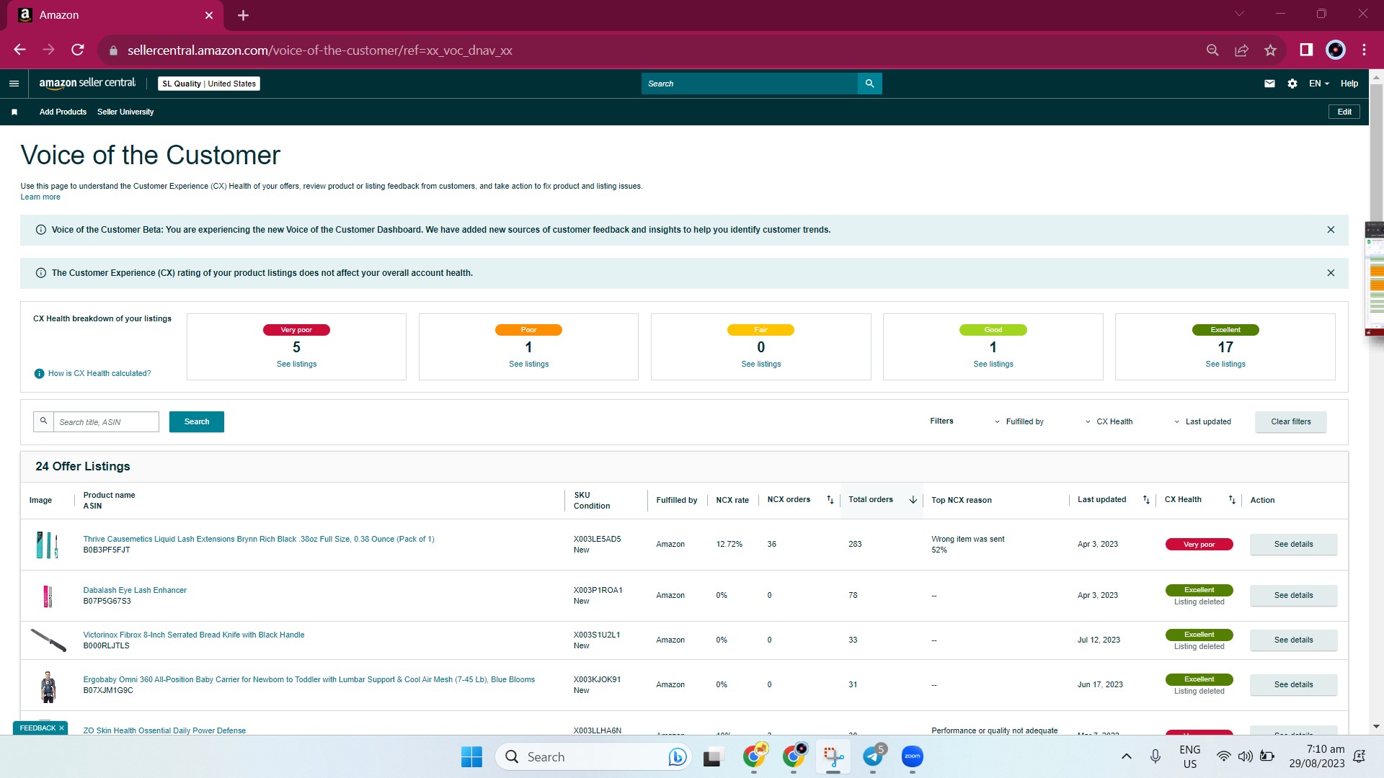The image size is (1384, 778).
Task: Dismiss the CX rating account health banner
Action: (x=1331, y=273)
